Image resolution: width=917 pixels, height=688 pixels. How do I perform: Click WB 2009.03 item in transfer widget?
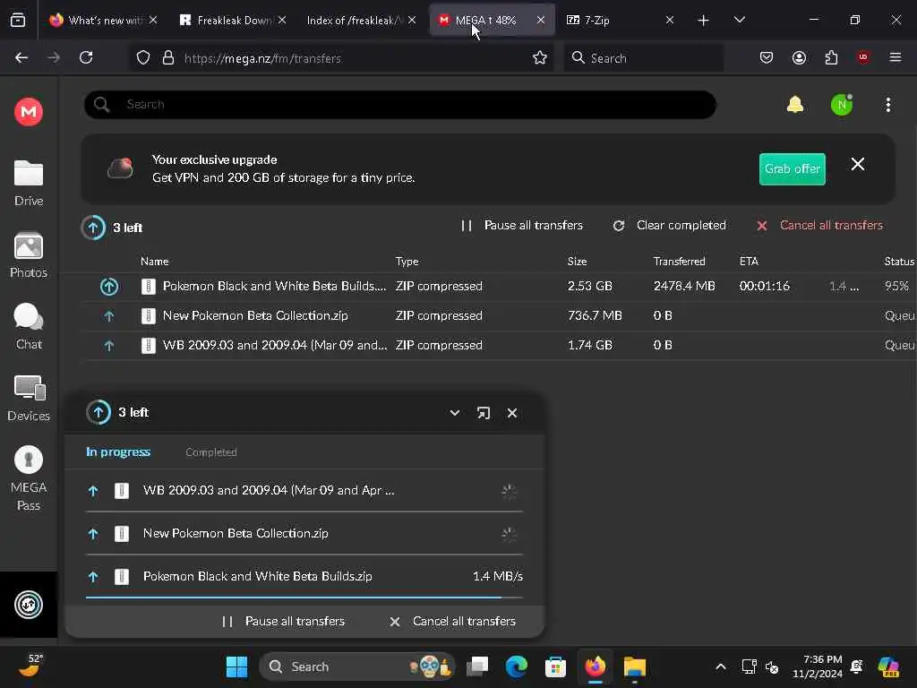pyautogui.click(x=304, y=490)
